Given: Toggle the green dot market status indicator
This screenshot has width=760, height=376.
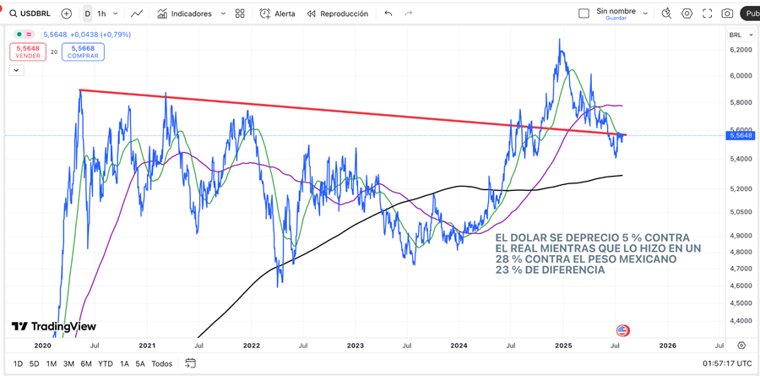Looking at the screenshot, I should coord(19,35).
